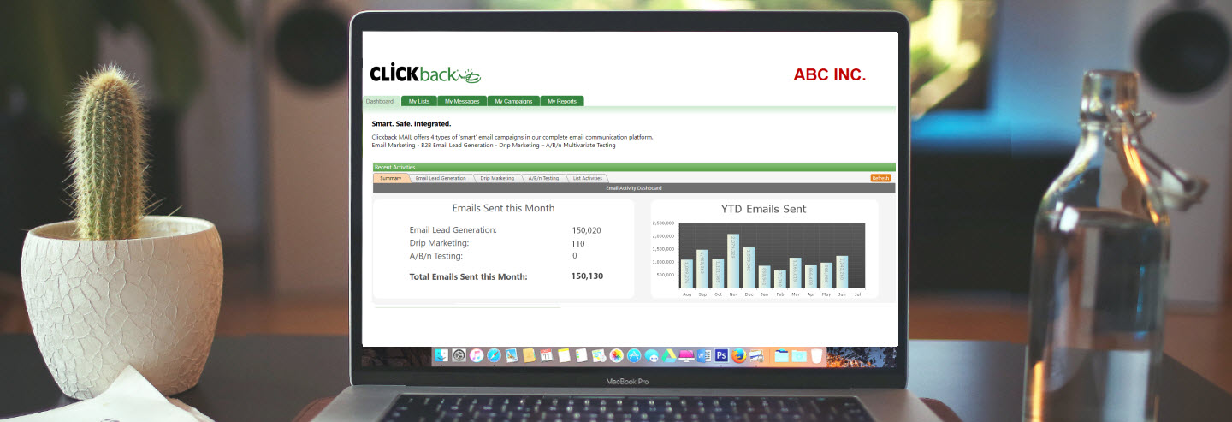Image resolution: width=1232 pixels, height=422 pixels.
Task: Open the My Reports tab
Action: [x=562, y=101]
